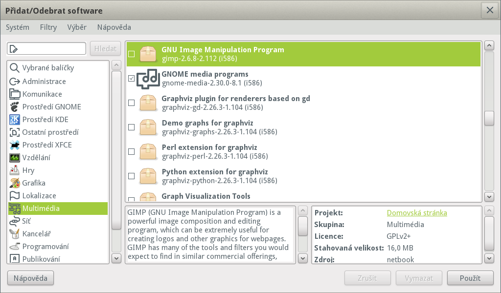
Task: Focus the package search text field
Action: click(x=46, y=49)
